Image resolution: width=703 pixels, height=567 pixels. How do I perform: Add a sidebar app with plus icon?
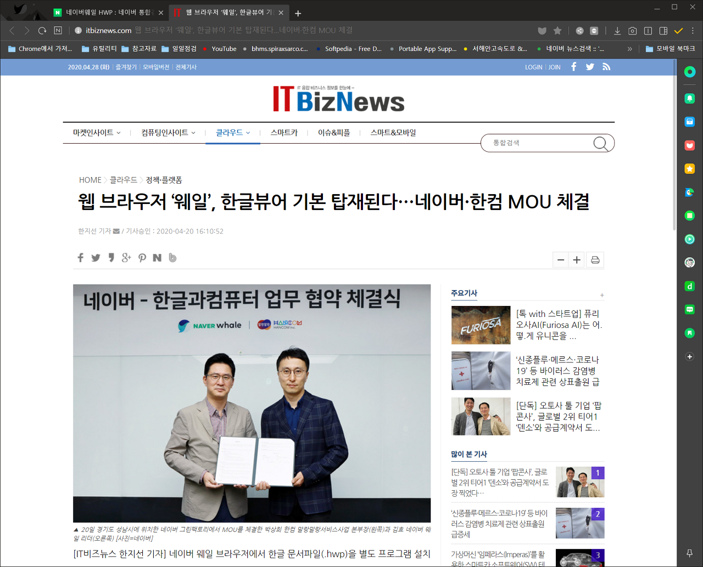690,356
